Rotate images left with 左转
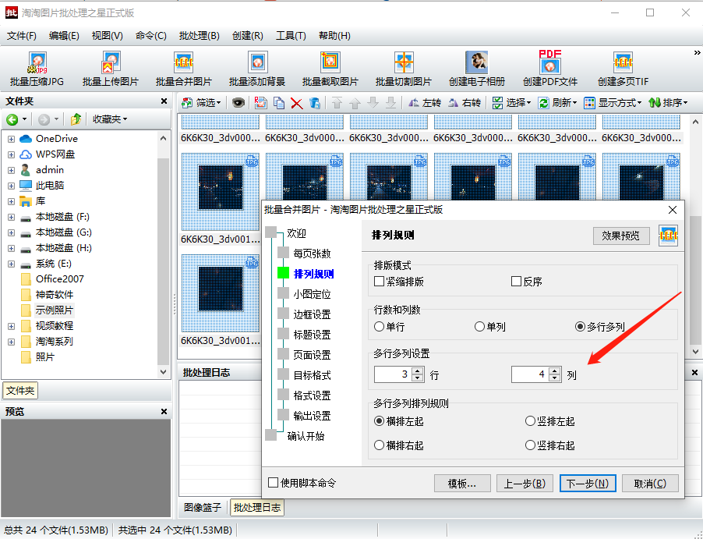Image resolution: width=703 pixels, height=539 pixels. pos(425,103)
